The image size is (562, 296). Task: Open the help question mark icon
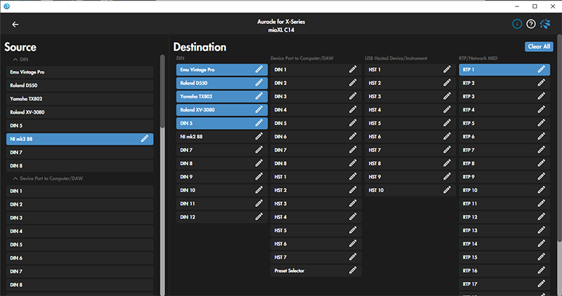(531, 24)
